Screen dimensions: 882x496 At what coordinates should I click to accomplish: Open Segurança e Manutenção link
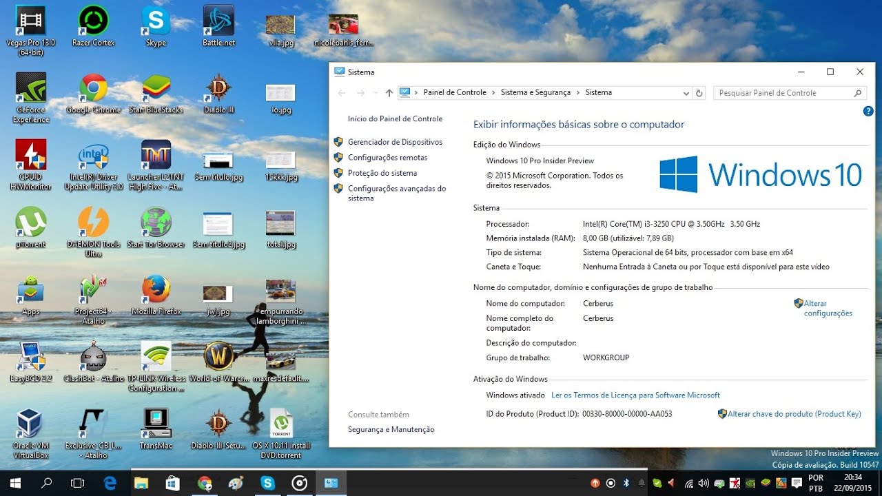(x=391, y=430)
